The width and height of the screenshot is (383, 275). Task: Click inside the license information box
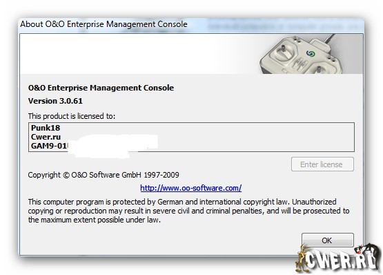[191, 137]
